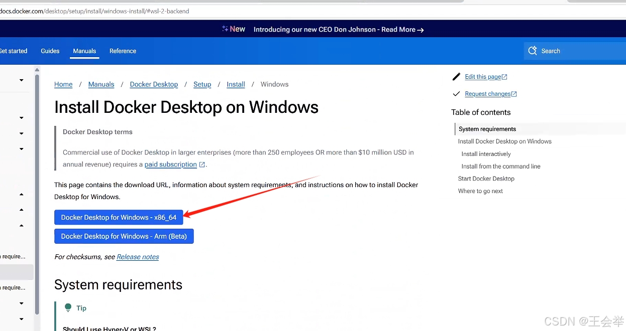The height and width of the screenshot is (331, 626).
Task: Click the search magnifier icon
Action: point(533,51)
